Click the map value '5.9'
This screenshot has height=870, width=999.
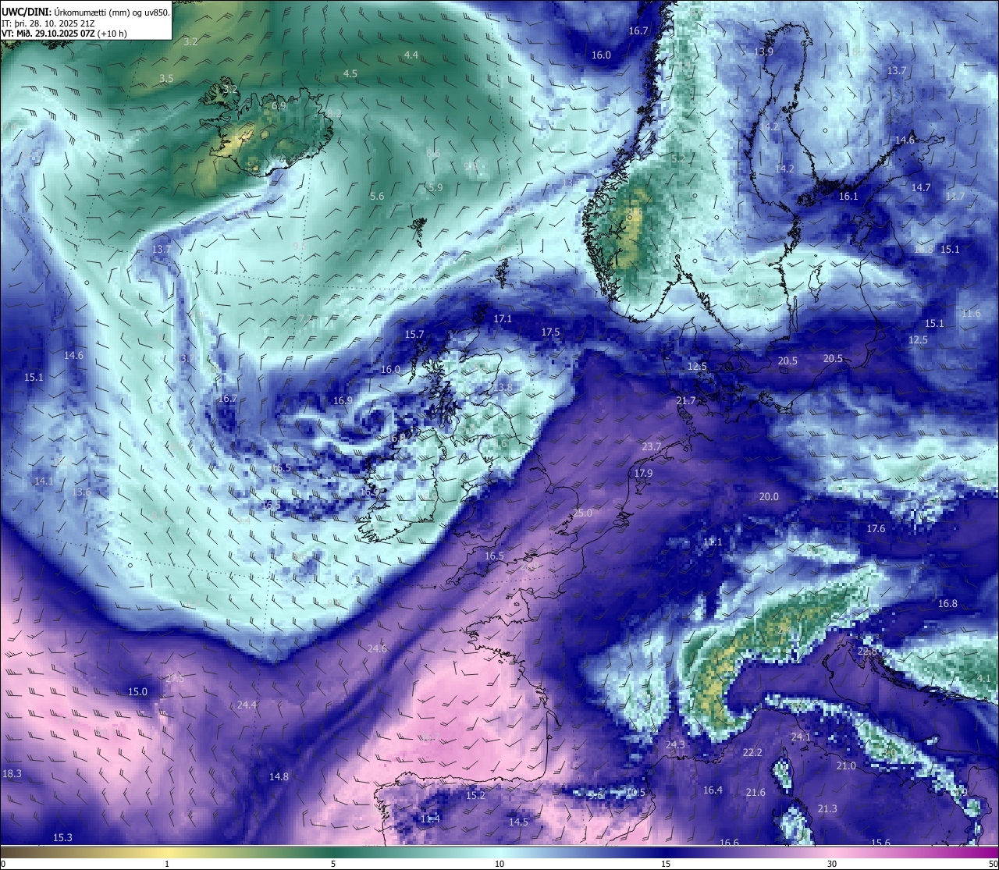pyautogui.click(x=436, y=188)
